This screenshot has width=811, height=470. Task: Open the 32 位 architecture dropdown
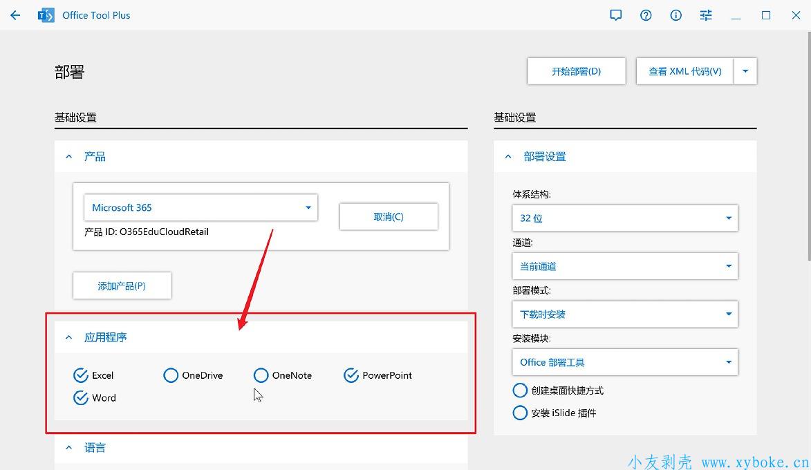pos(624,218)
